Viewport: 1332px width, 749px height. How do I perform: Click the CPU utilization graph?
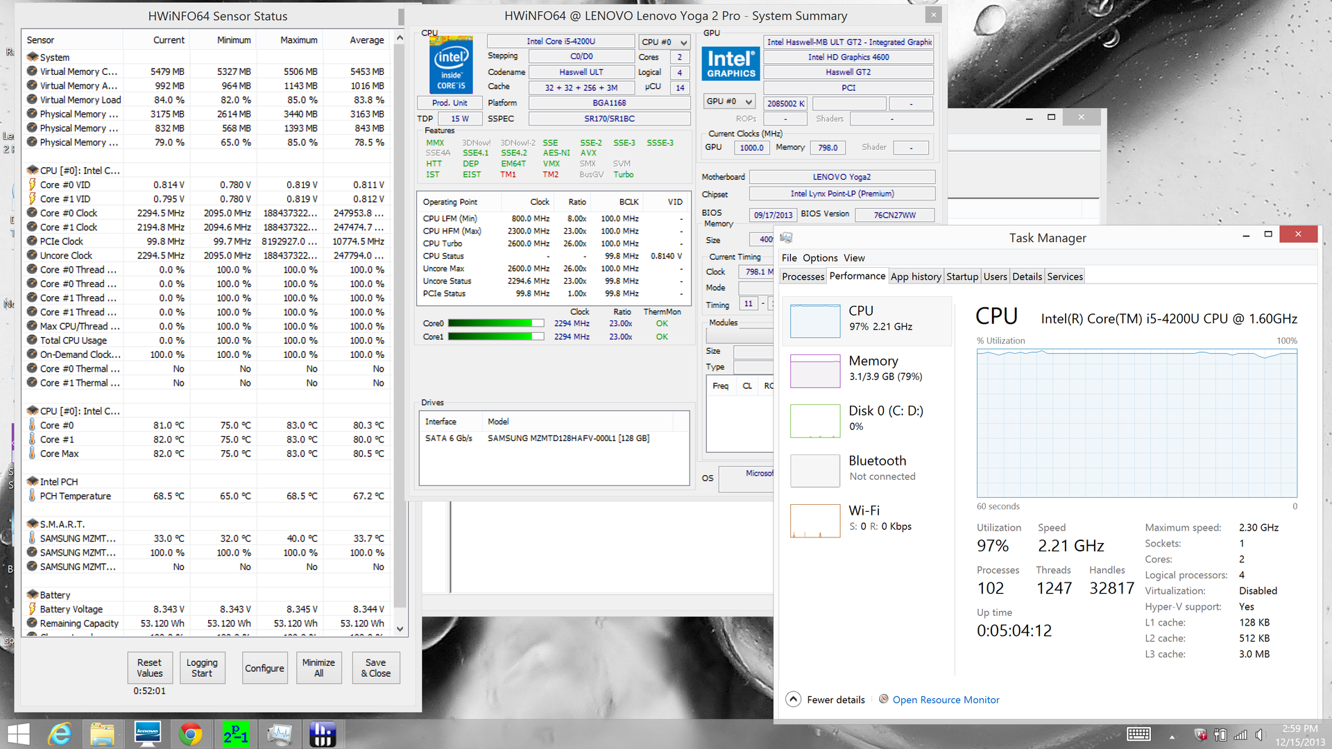click(x=1136, y=423)
